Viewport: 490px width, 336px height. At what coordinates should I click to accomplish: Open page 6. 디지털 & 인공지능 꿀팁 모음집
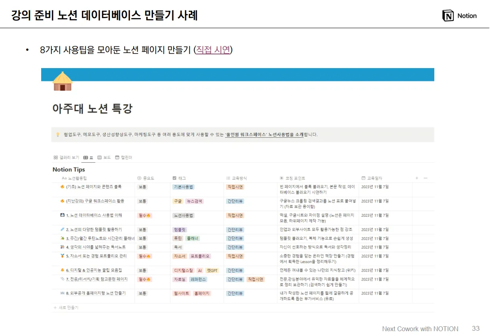coord(94,270)
